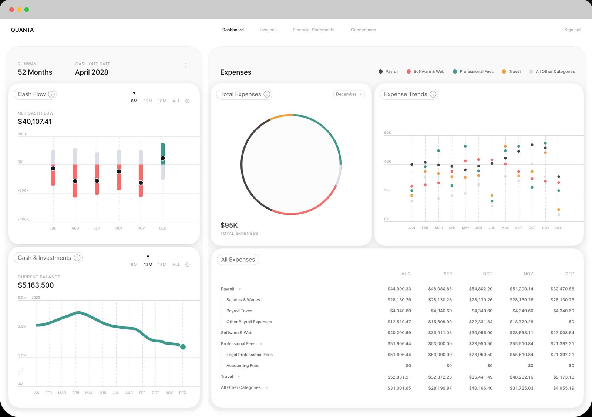The height and width of the screenshot is (417, 592).
Task: Open Cash & Investments settings gear
Action: coord(187,265)
